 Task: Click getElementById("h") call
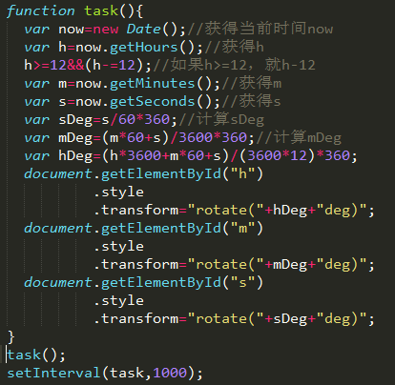[182, 174]
